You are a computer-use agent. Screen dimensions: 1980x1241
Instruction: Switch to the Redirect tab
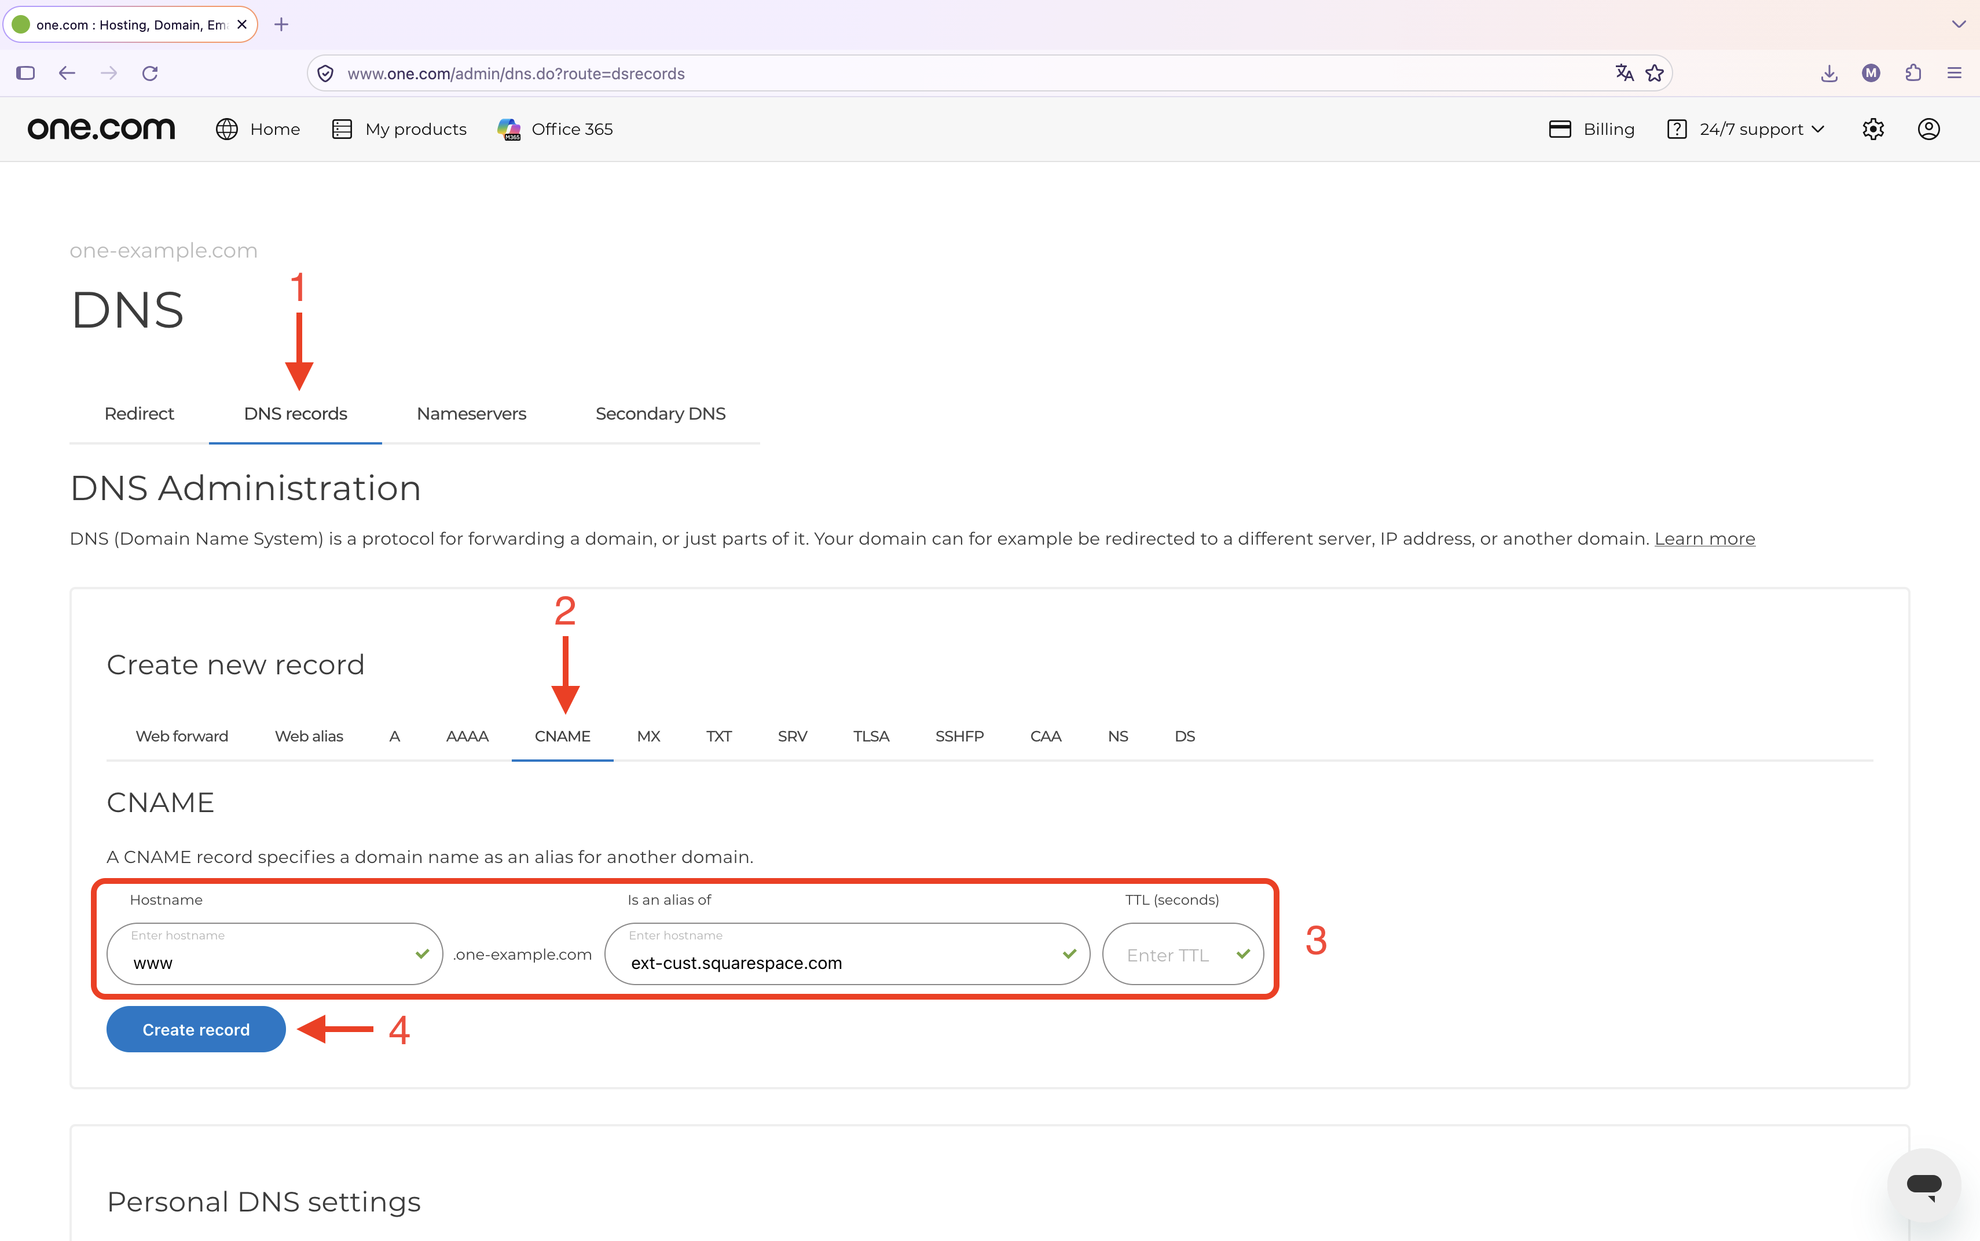click(139, 414)
